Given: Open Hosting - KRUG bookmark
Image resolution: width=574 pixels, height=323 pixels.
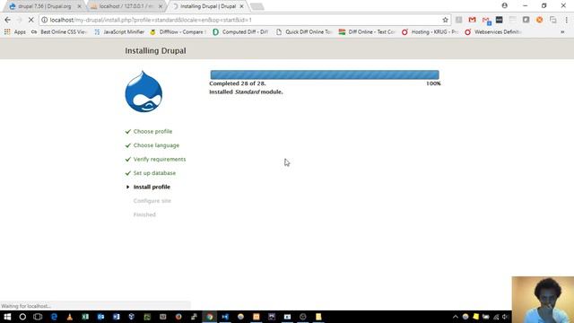Looking at the screenshot, I should click(430, 32).
